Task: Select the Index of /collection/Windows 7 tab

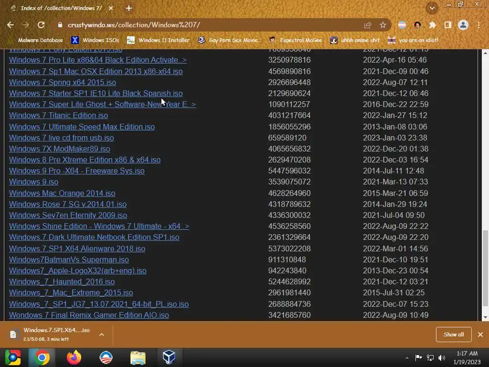Action: (61, 9)
